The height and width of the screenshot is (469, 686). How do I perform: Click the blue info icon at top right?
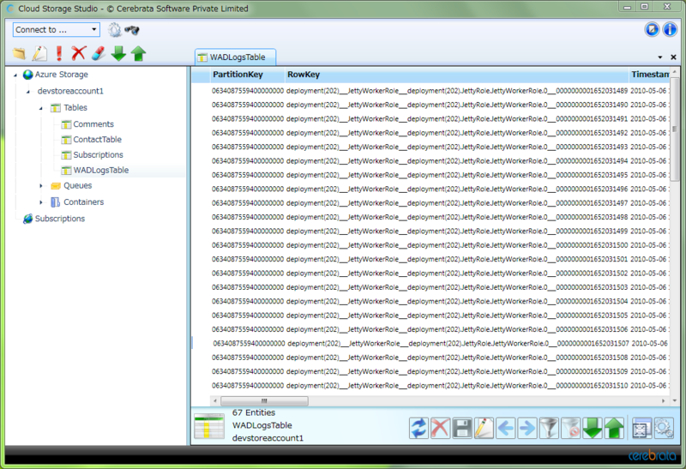(x=670, y=30)
